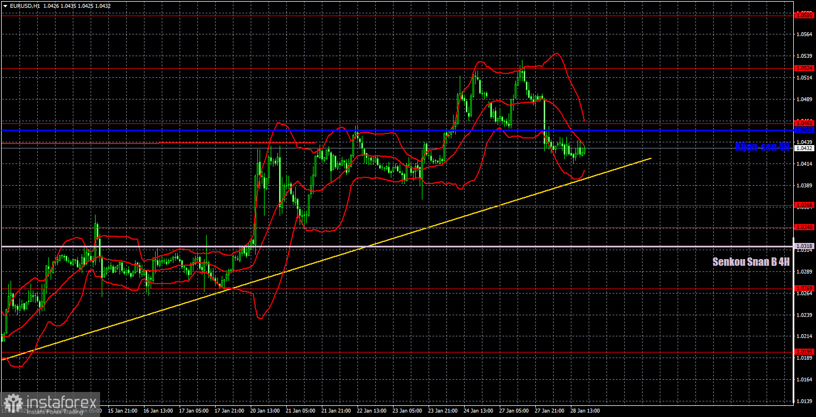816x417 pixels.
Task: Select the yellow ascending trend line's right end
Action: pyautogui.click(x=650, y=158)
